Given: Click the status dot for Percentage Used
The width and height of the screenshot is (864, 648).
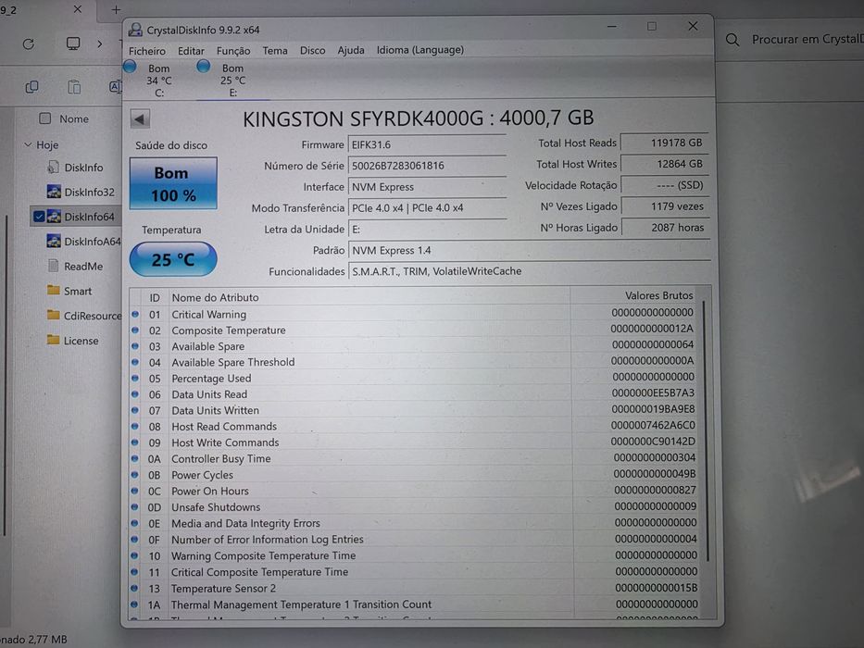Looking at the screenshot, I should click(x=135, y=378).
